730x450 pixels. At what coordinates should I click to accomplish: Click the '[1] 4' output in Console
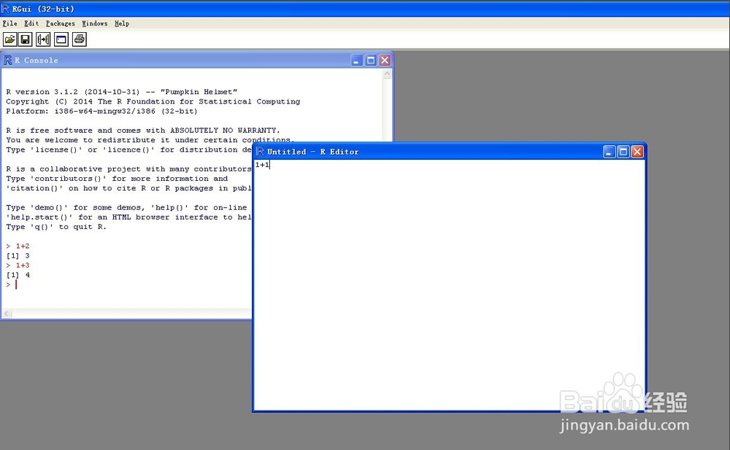pyautogui.click(x=18, y=275)
